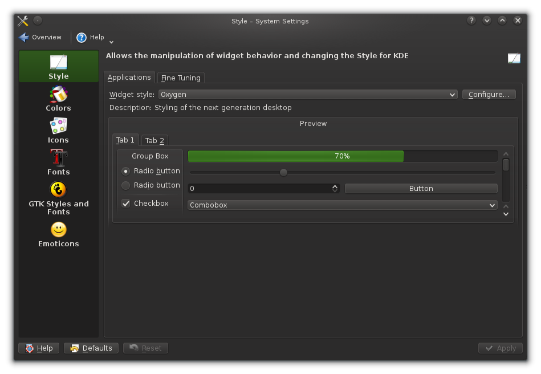
Task: Click the Configure... button
Action: pos(489,95)
